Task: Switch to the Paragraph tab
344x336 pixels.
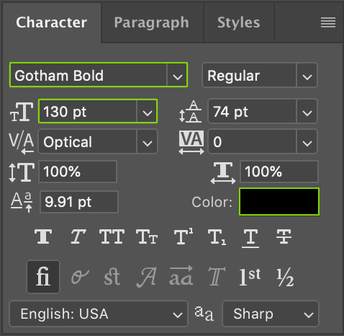Action: click(x=152, y=22)
